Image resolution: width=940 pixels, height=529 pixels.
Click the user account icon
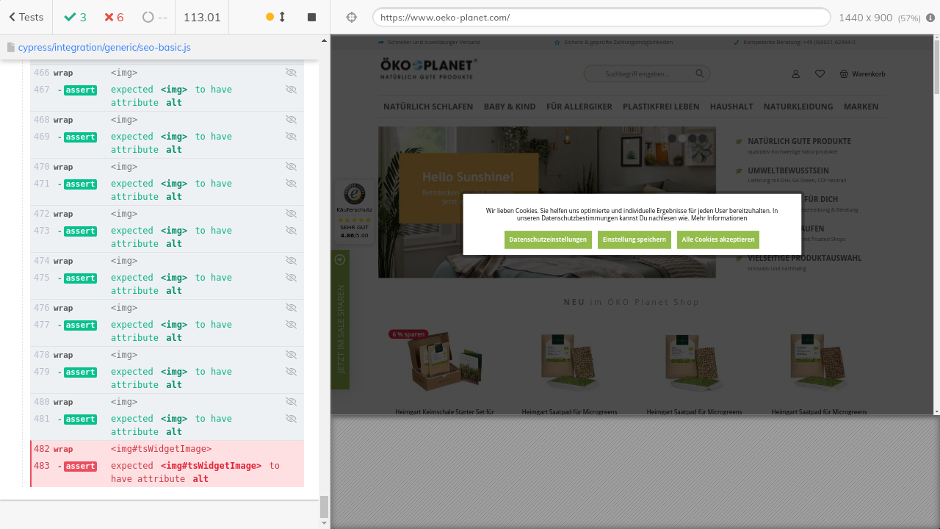coord(795,74)
